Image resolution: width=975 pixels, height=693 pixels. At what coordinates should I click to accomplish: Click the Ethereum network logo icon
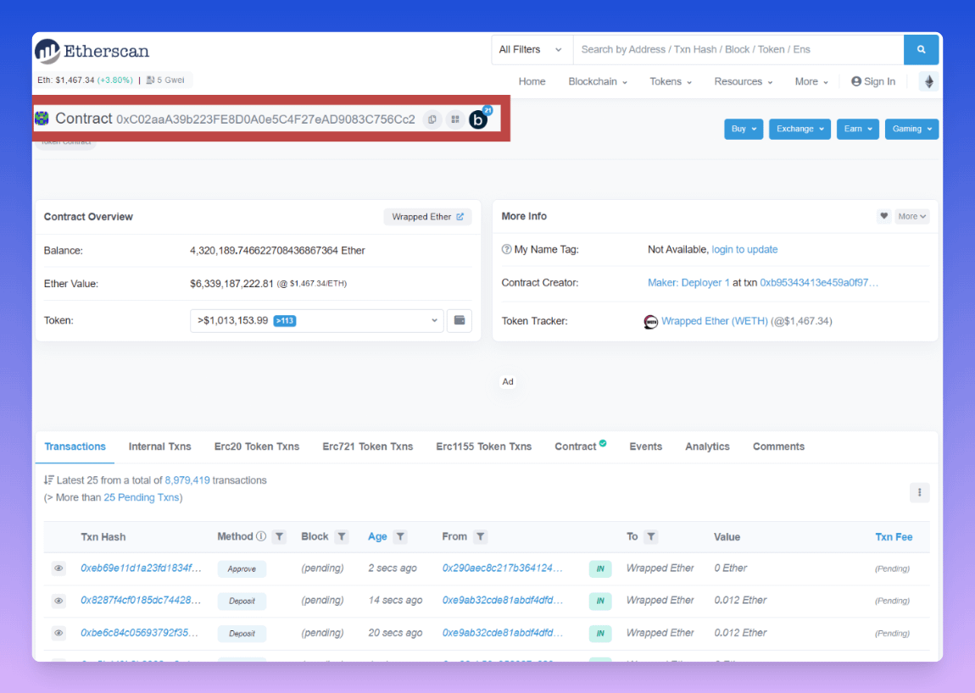929,81
